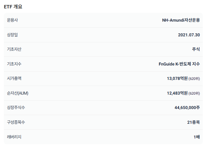Select the 시가총액 label
Screen dimensions: 207x149
point(14,78)
